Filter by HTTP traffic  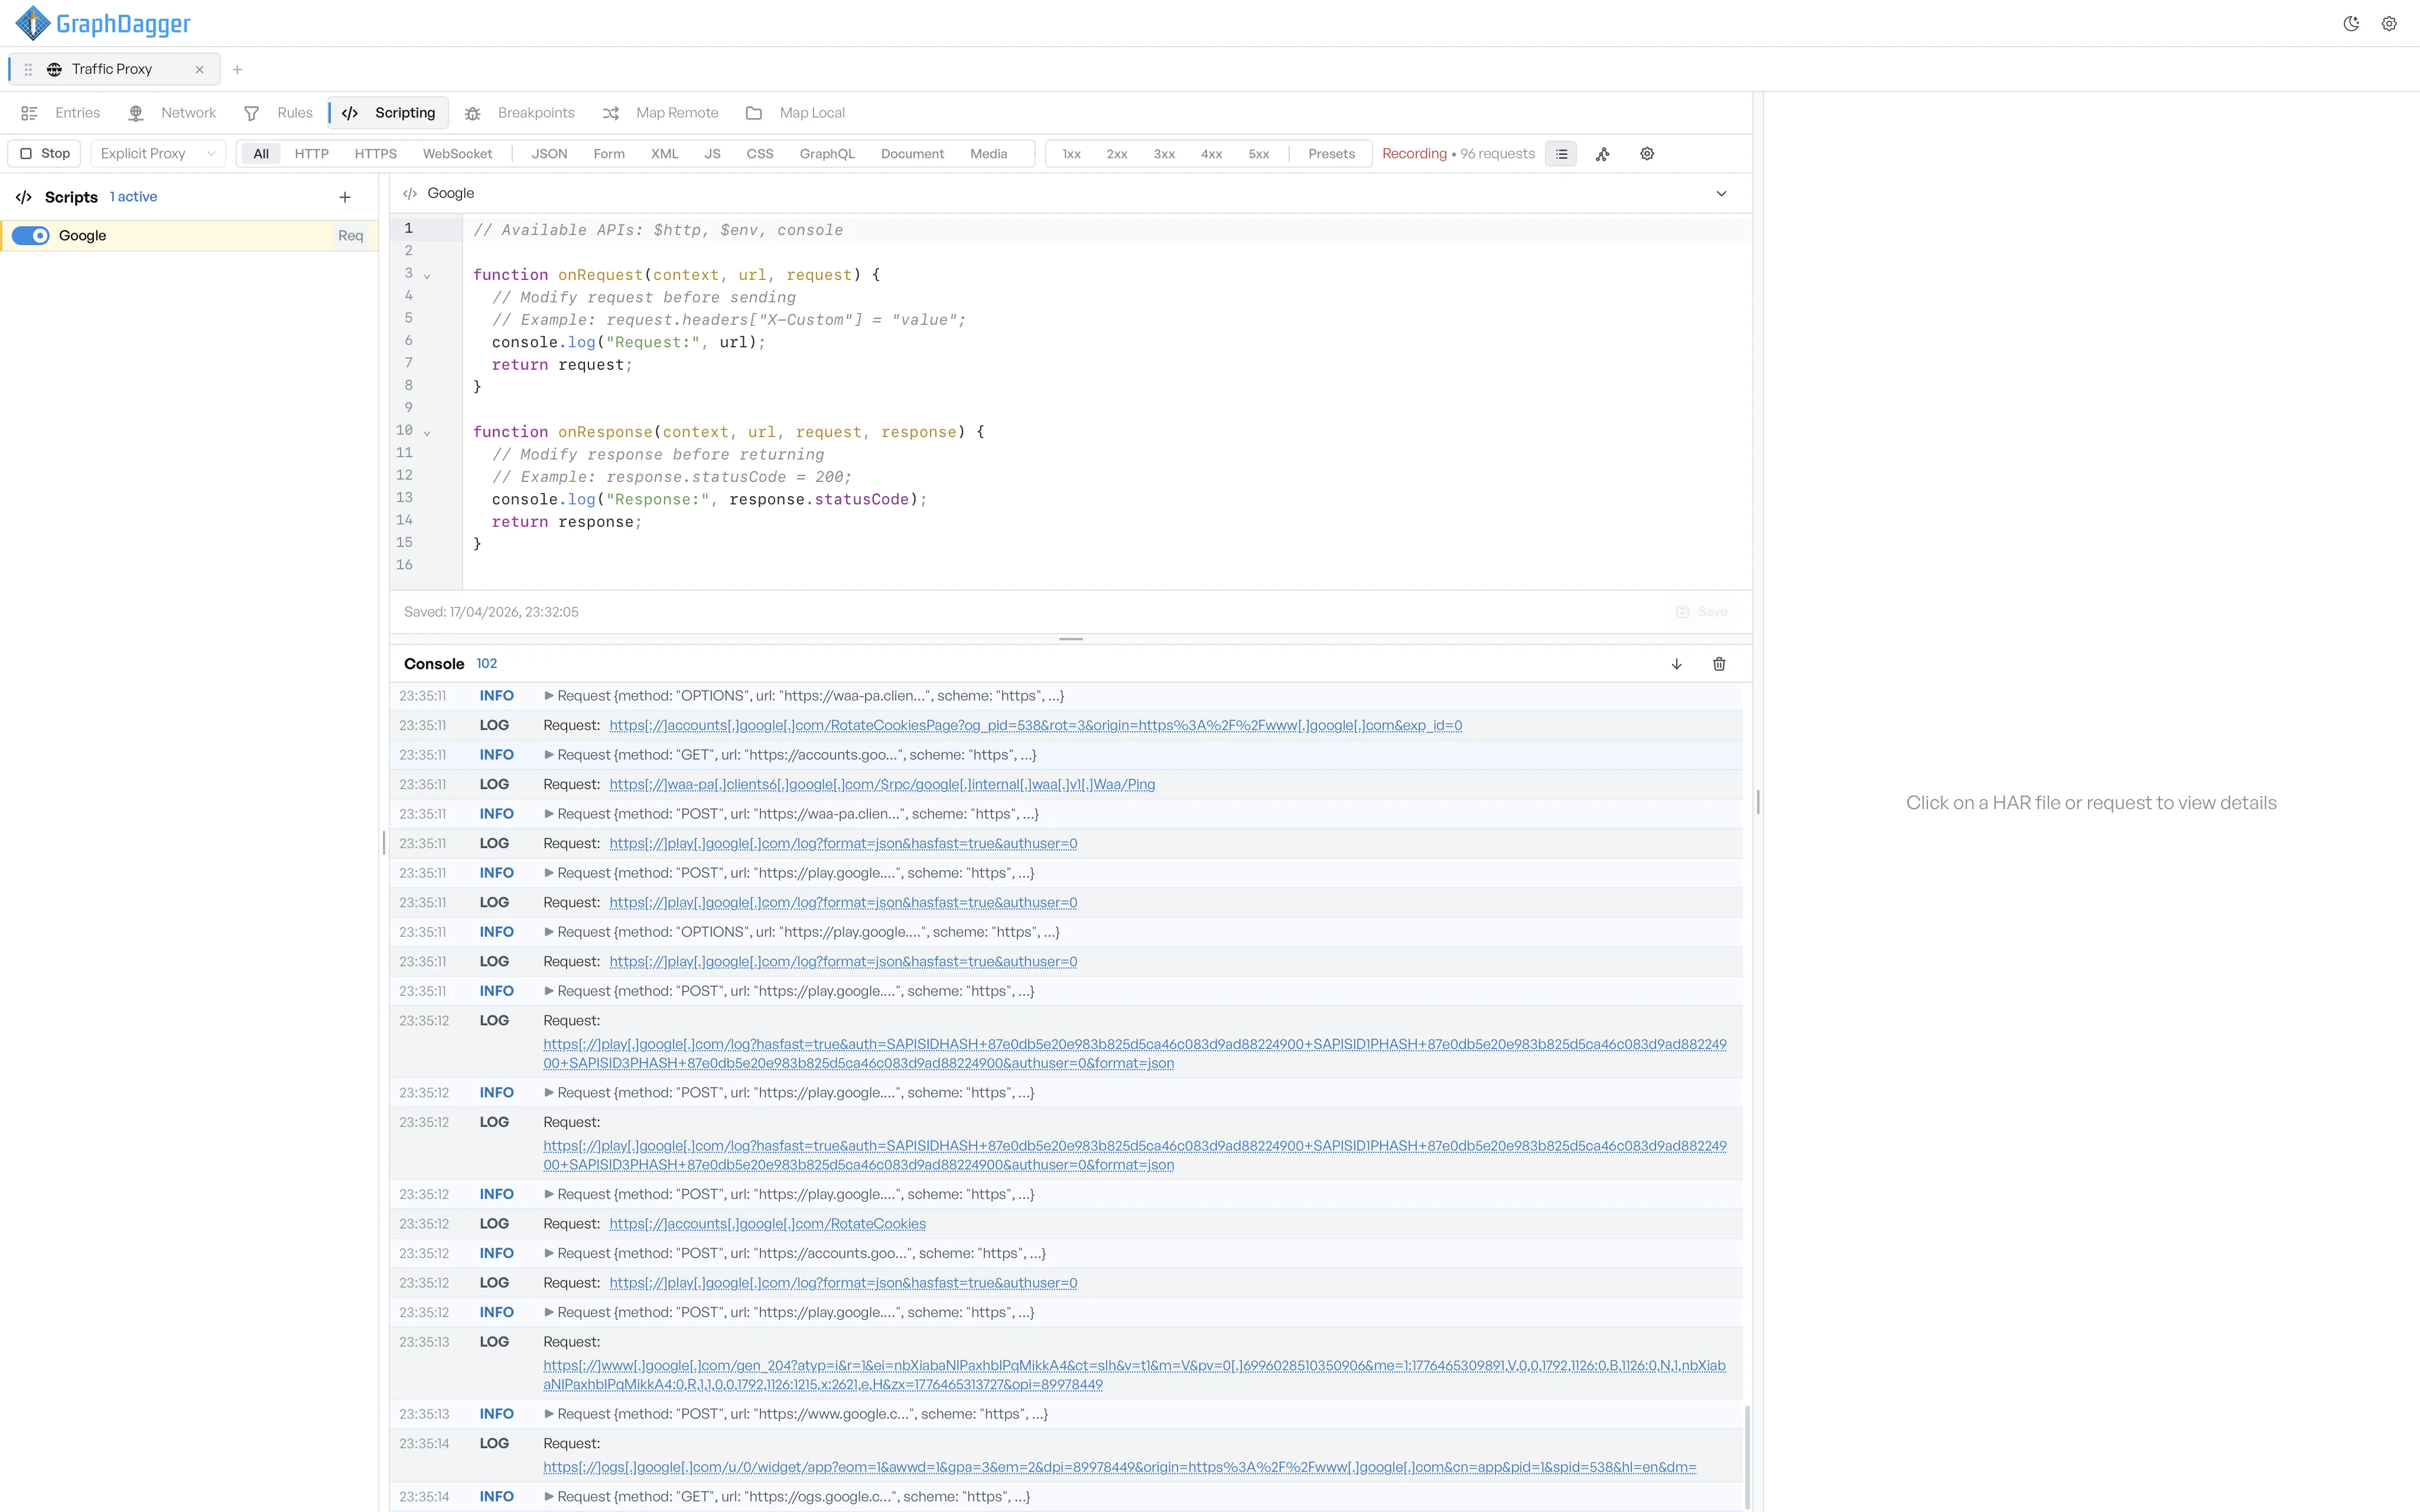[312, 154]
